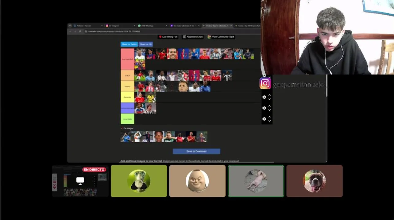Select yellow-jersey player in decente tier
The width and height of the screenshot is (394, 220).
click(x=150, y=97)
